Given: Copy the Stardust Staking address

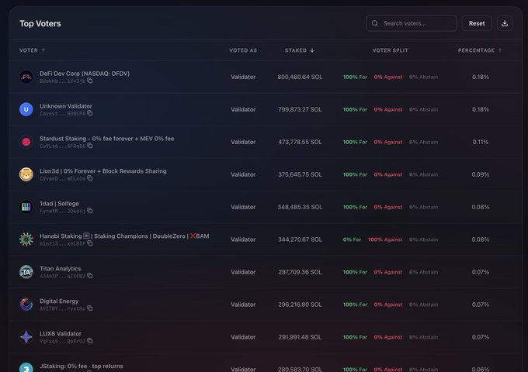Looking at the screenshot, I should [x=90, y=146].
